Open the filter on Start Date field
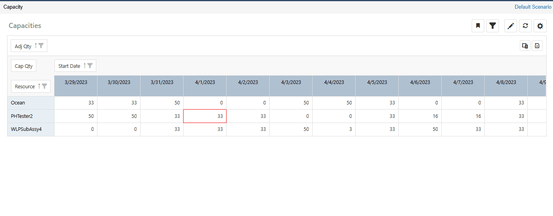Image resolution: width=553 pixels, height=216 pixels. click(x=90, y=66)
